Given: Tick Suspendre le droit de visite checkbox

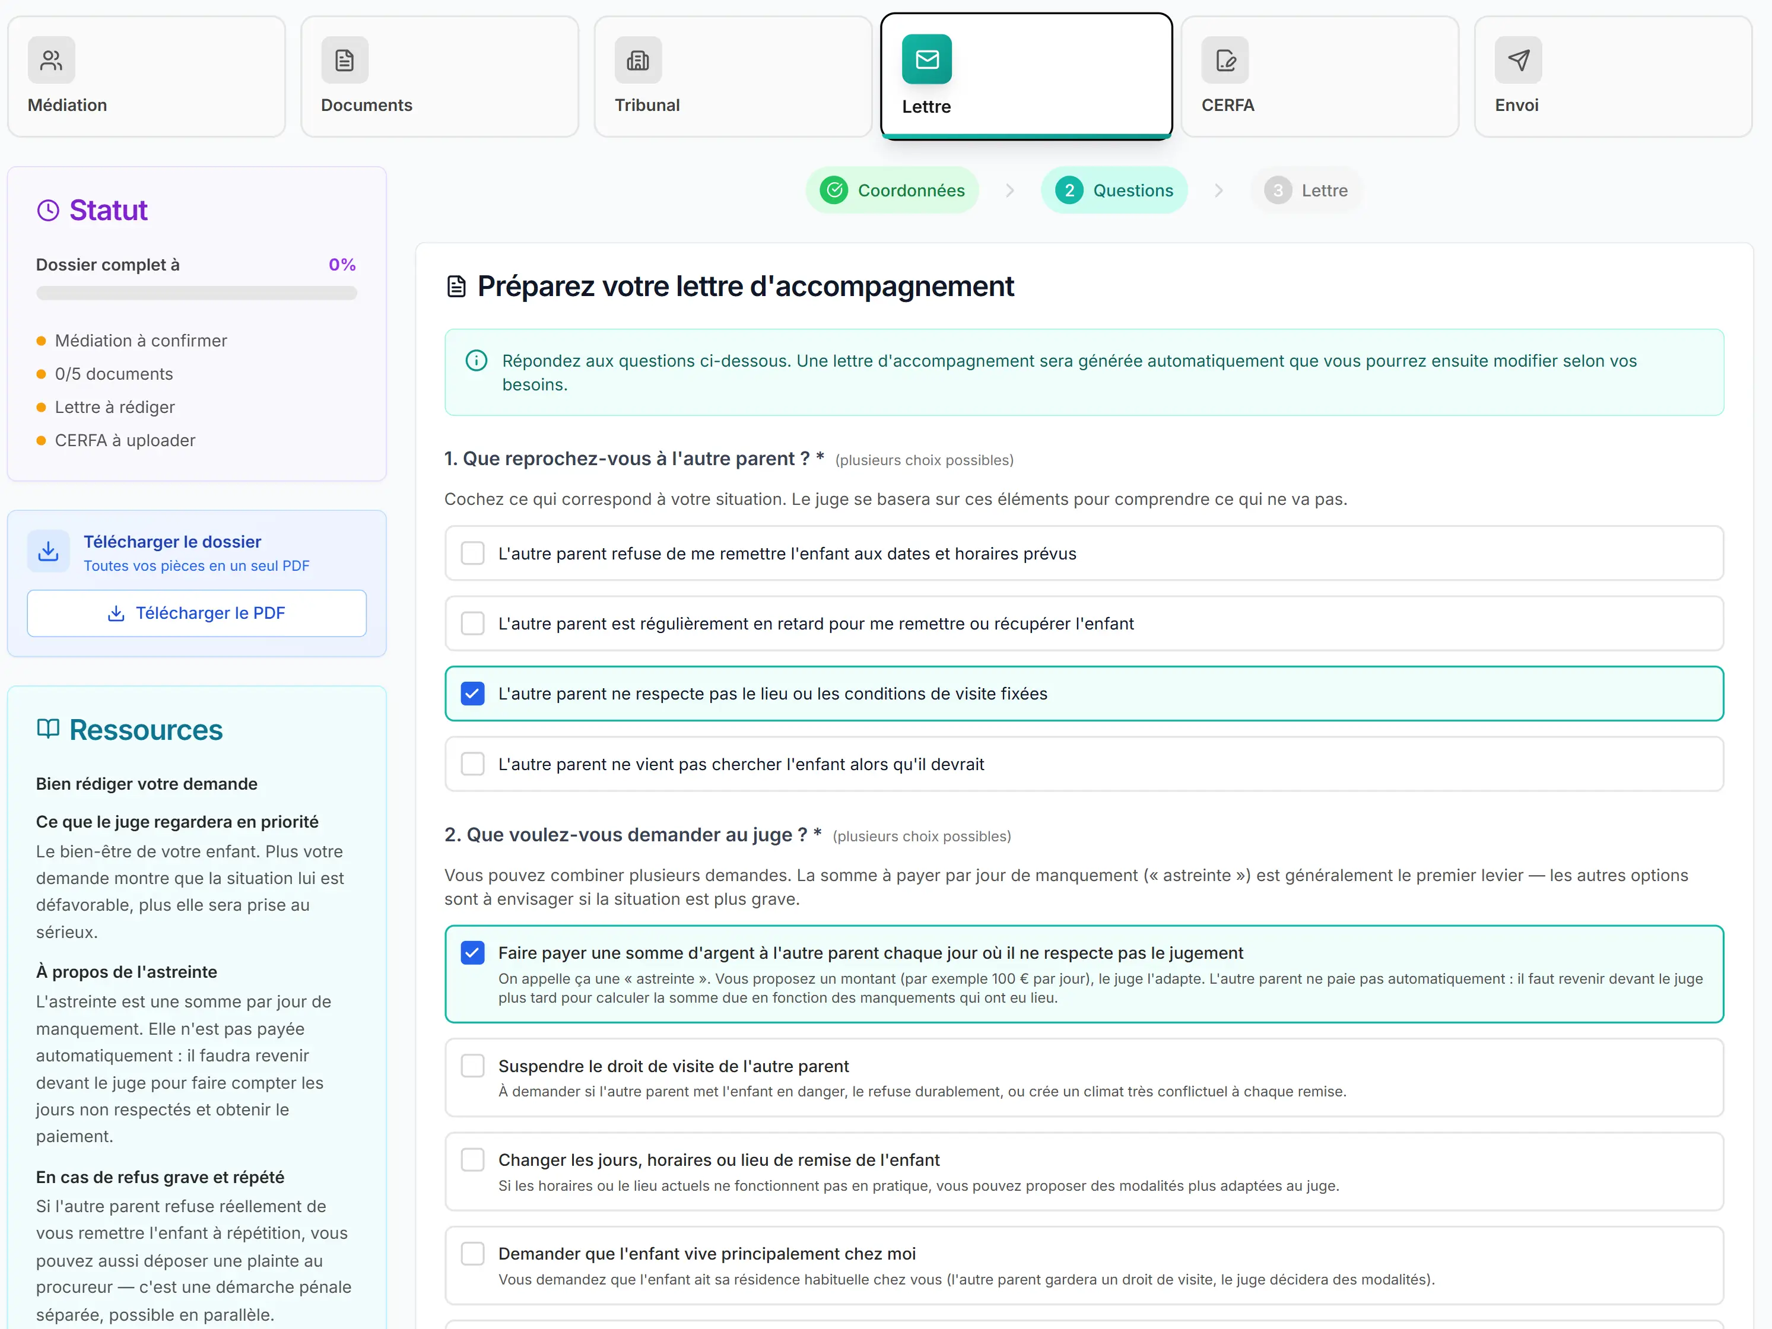Looking at the screenshot, I should (x=472, y=1066).
